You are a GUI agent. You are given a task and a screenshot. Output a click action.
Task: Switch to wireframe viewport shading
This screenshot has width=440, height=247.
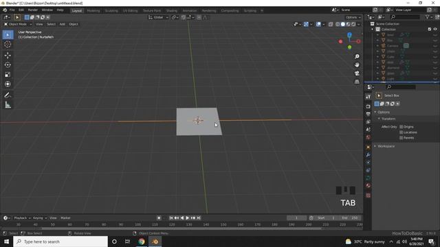pyautogui.click(x=338, y=25)
